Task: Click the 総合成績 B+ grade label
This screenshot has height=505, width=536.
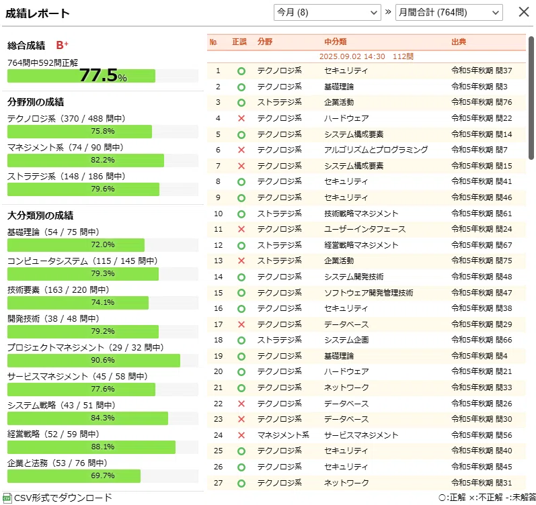Action: [x=38, y=46]
